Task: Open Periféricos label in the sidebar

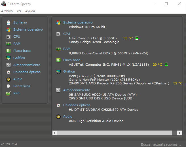Action: coord(22,86)
